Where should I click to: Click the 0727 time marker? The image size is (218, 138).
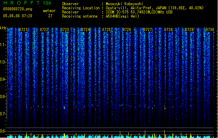(x=148, y=30)
